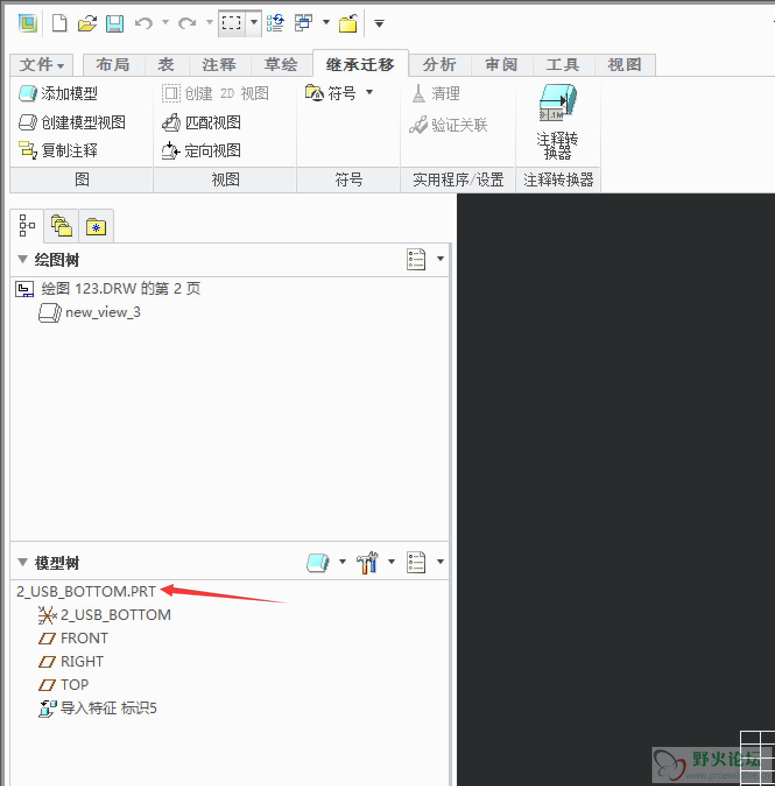Click 定向视图 button
Image resolution: width=775 pixels, height=786 pixels.
click(x=201, y=150)
